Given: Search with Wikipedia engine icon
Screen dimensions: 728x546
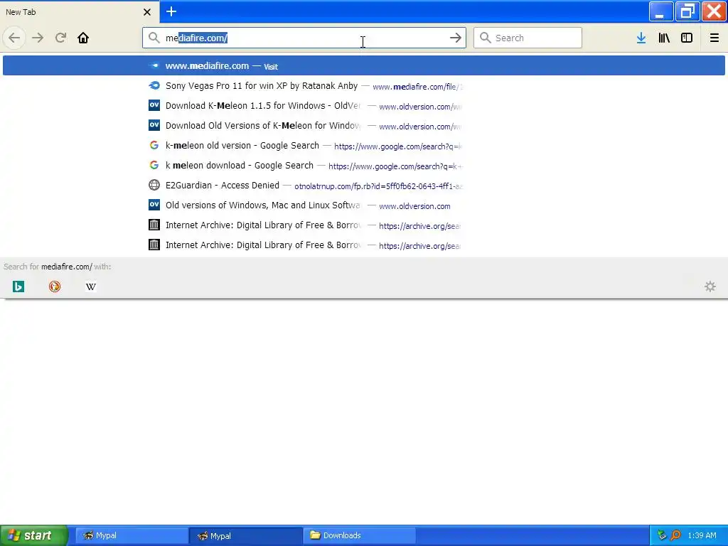Looking at the screenshot, I should point(91,287).
